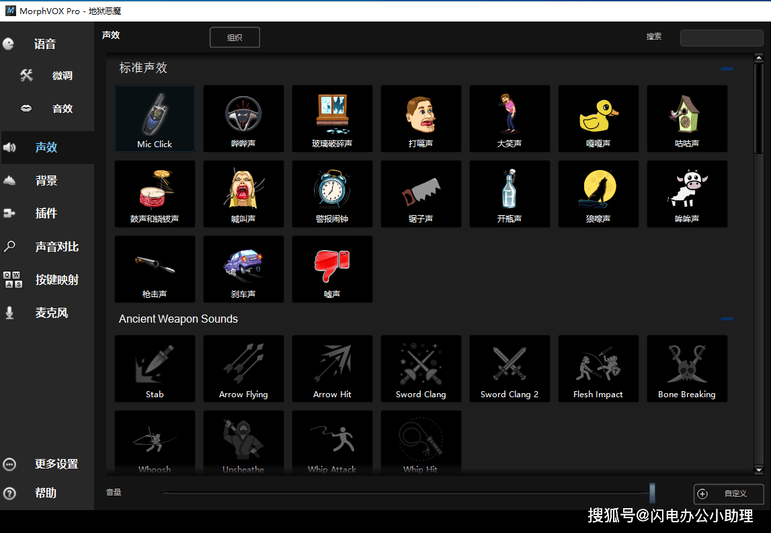The image size is (771, 533).
Task: Open the 插件 plugins page
Action: pyautogui.click(x=46, y=213)
